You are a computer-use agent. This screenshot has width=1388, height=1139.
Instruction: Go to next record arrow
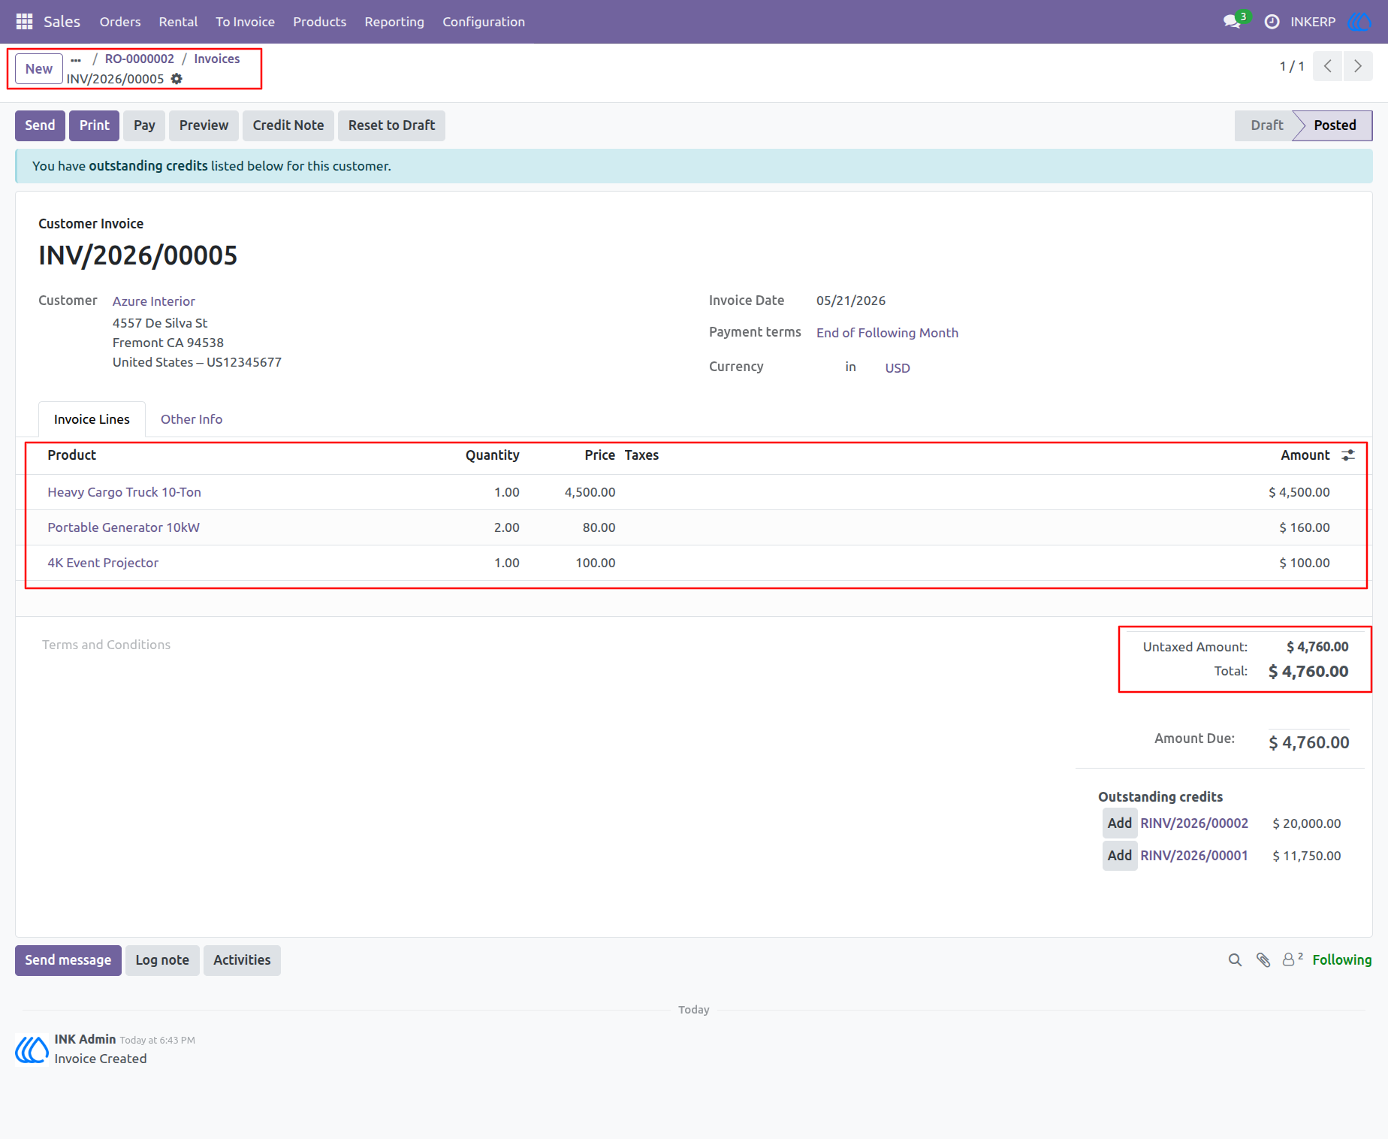pyautogui.click(x=1358, y=66)
